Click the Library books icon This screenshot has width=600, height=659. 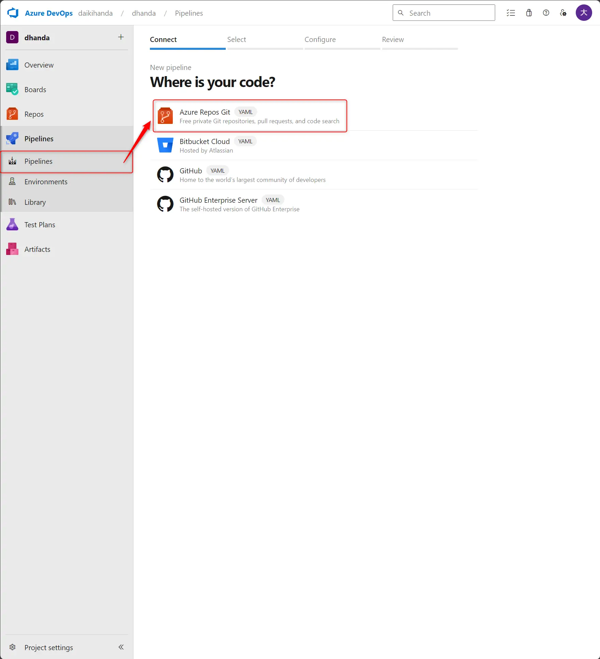tap(12, 202)
